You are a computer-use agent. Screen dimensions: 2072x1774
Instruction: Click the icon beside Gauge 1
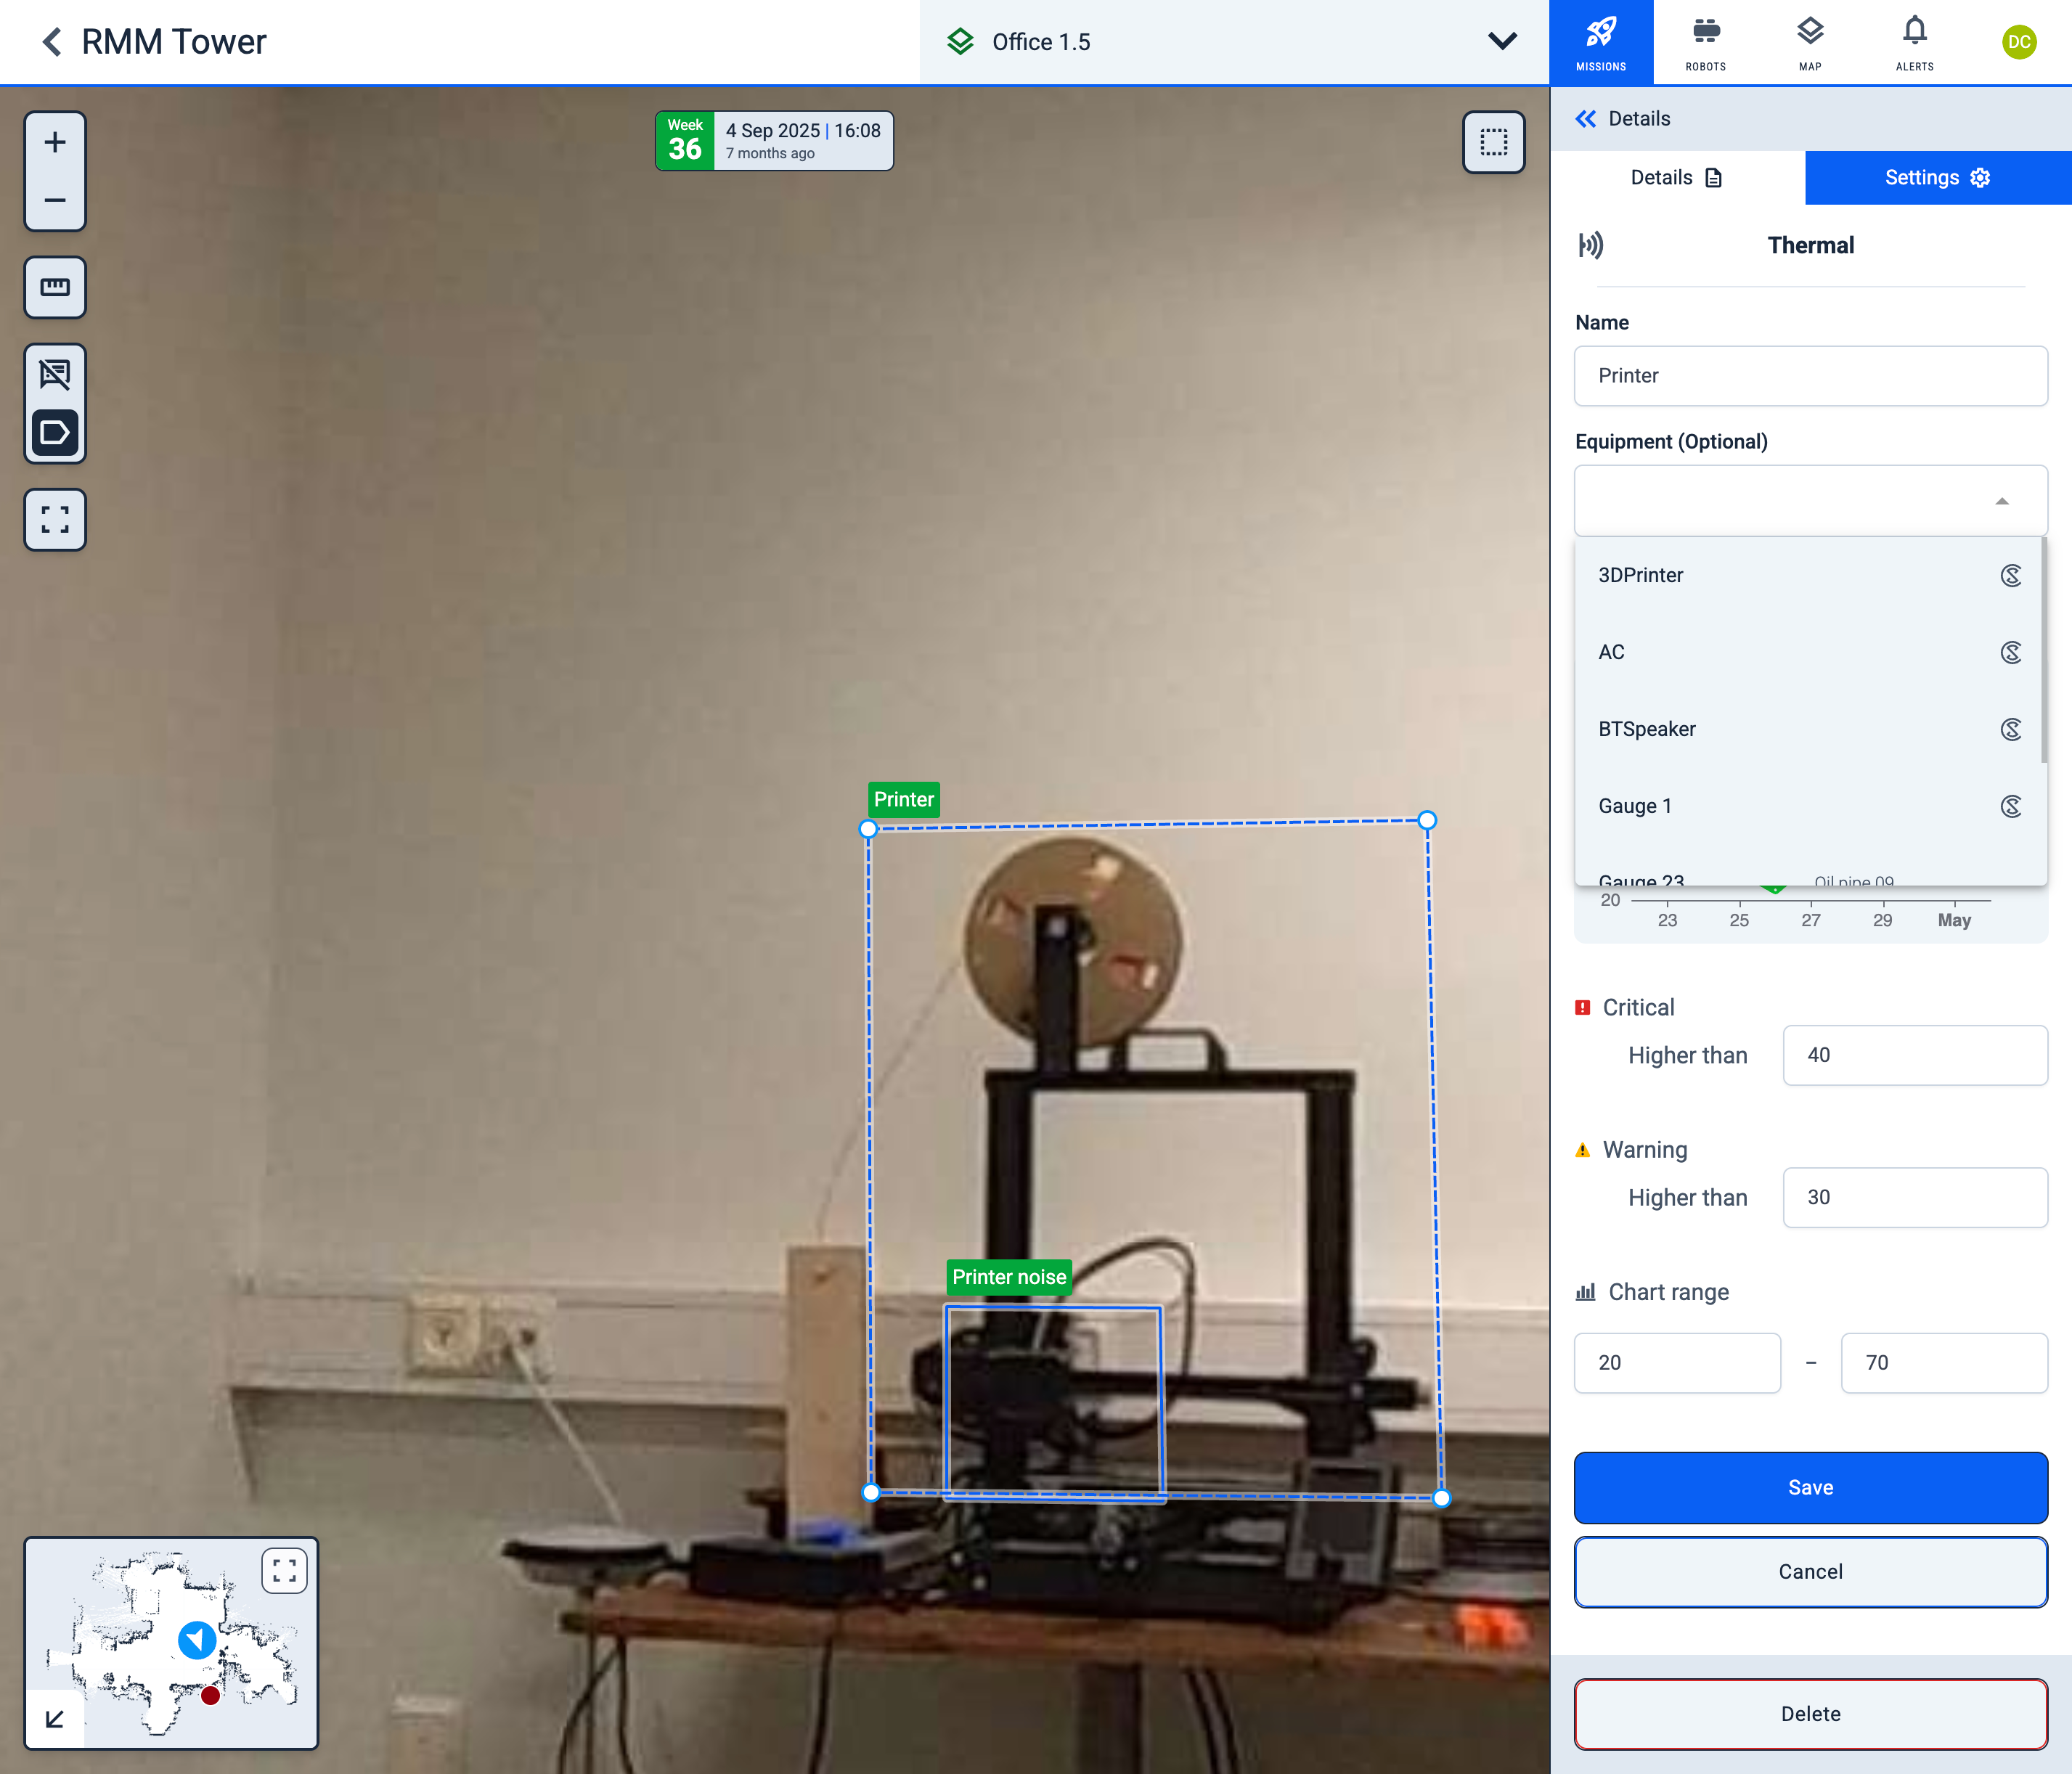click(2011, 806)
